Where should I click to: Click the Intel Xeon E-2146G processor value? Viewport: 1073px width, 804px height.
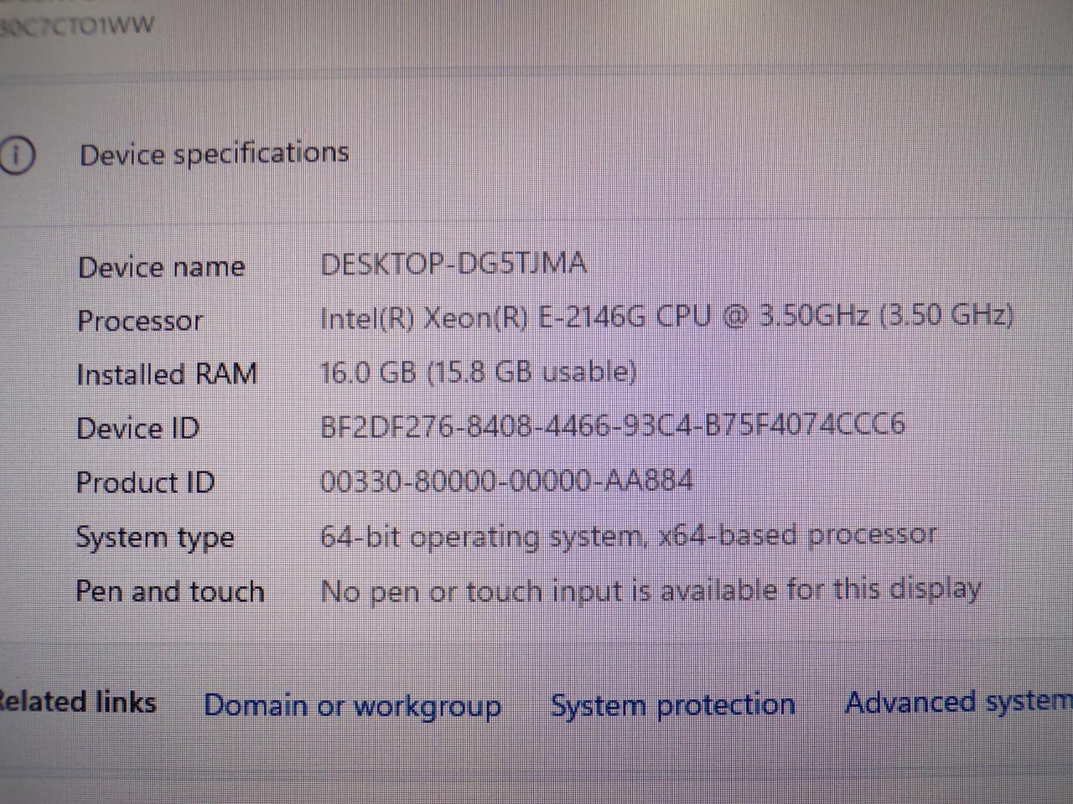tap(666, 317)
